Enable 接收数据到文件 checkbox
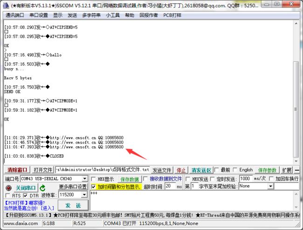The width and height of the screenshot is (303, 230). point(145,179)
